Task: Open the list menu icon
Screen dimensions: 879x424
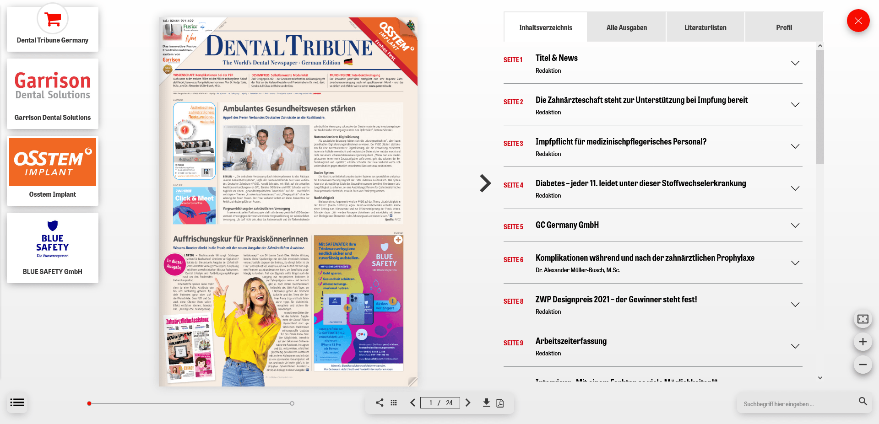Action: 17,403
